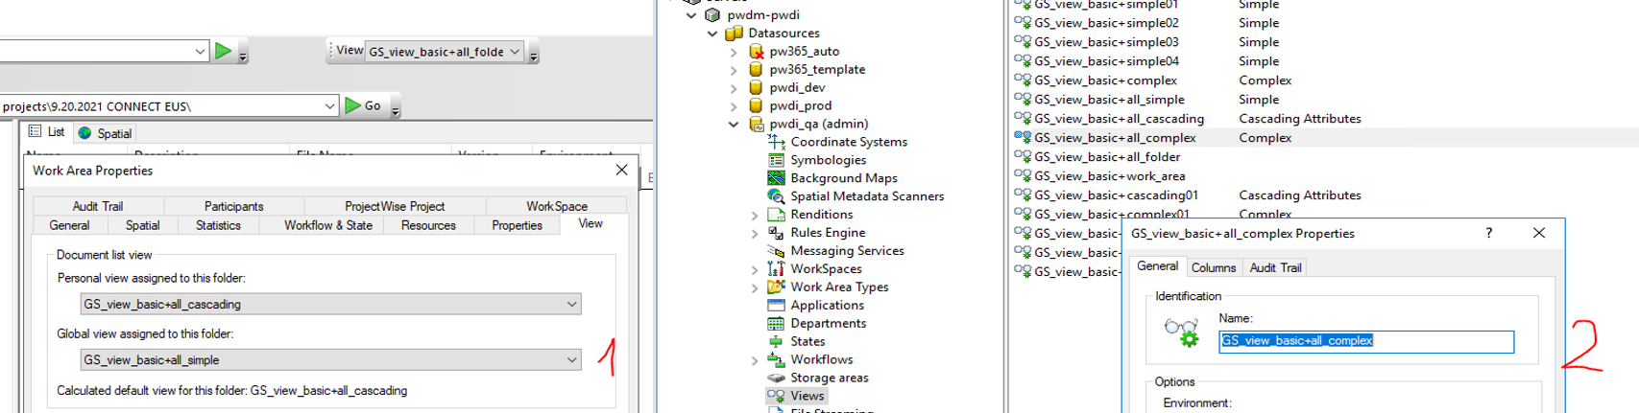Select GS_view_basic+all_cascading in views list
The image size is (1639, 413).
click(1119, 119)
